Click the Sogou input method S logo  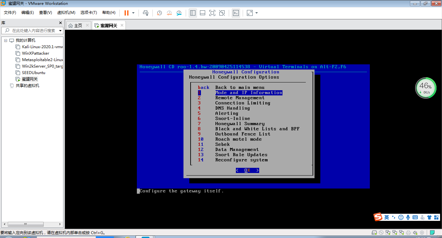click(x=378, y=217)
